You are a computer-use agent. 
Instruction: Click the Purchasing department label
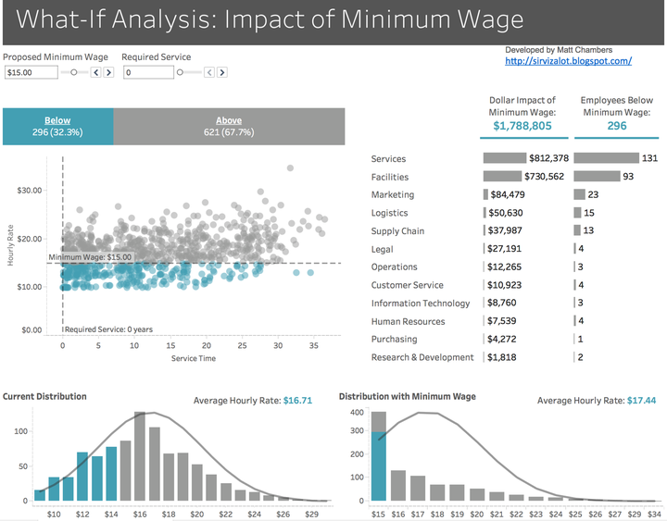coord(394,339)
